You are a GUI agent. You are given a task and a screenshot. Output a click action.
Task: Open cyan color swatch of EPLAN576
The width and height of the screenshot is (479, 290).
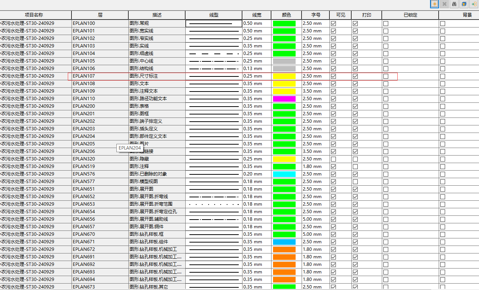284,174
